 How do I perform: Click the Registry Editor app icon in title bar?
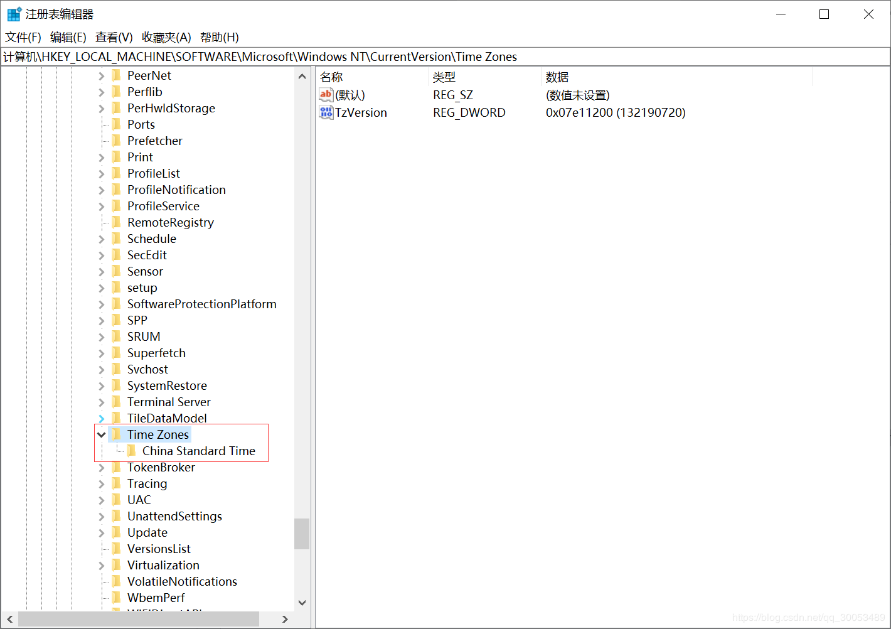coord(14,14)
